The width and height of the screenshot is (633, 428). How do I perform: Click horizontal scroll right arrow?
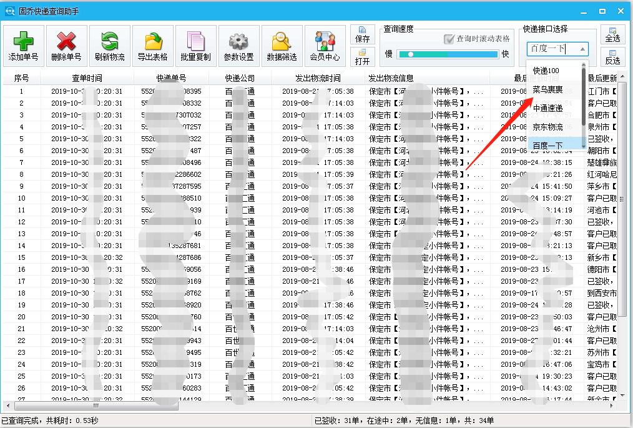[x=612, y=406]
